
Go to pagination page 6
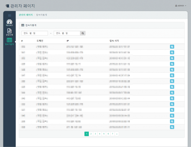click(x=108, y=134)
